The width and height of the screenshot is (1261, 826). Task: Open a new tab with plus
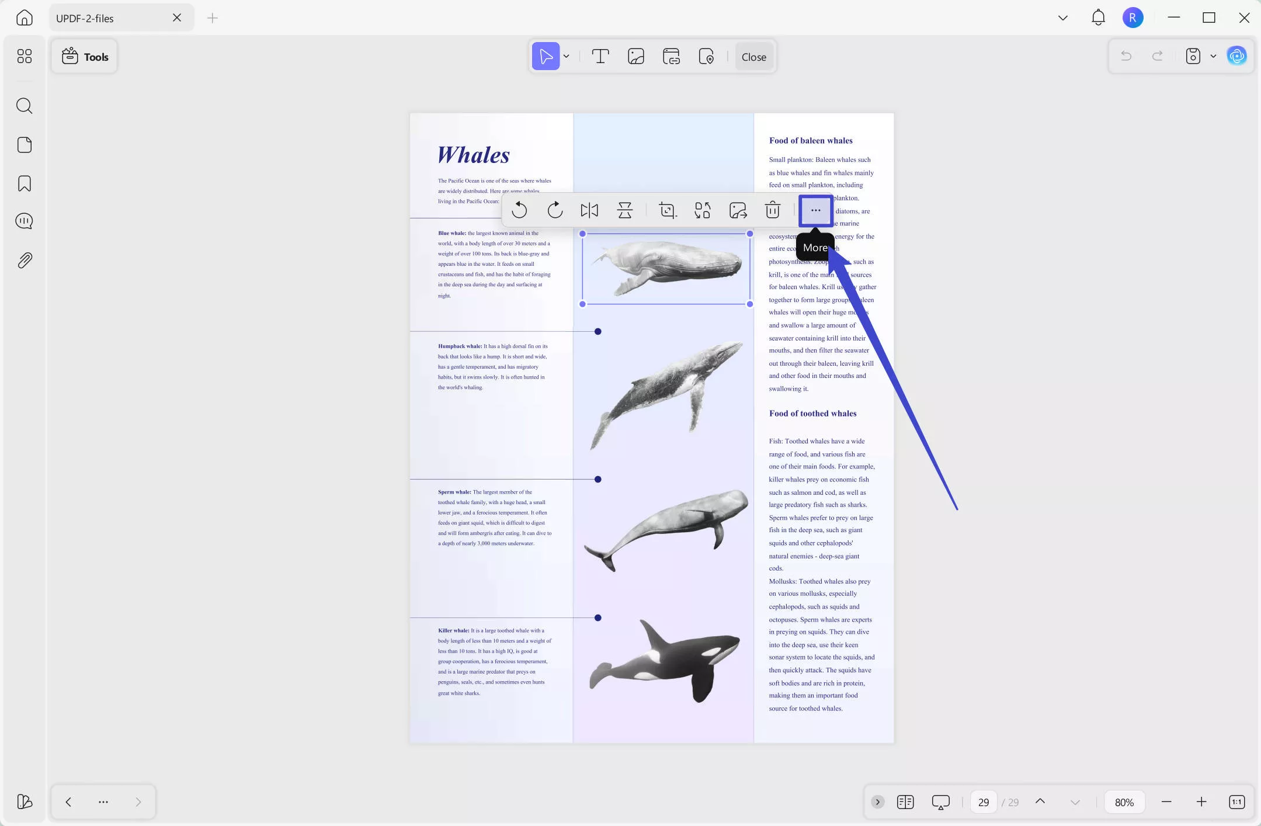point(213,18)
